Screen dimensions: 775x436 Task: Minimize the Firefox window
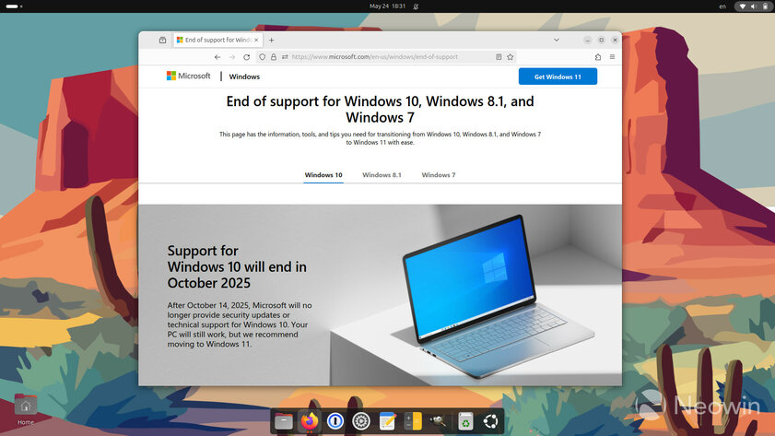(x=588, y=40)
